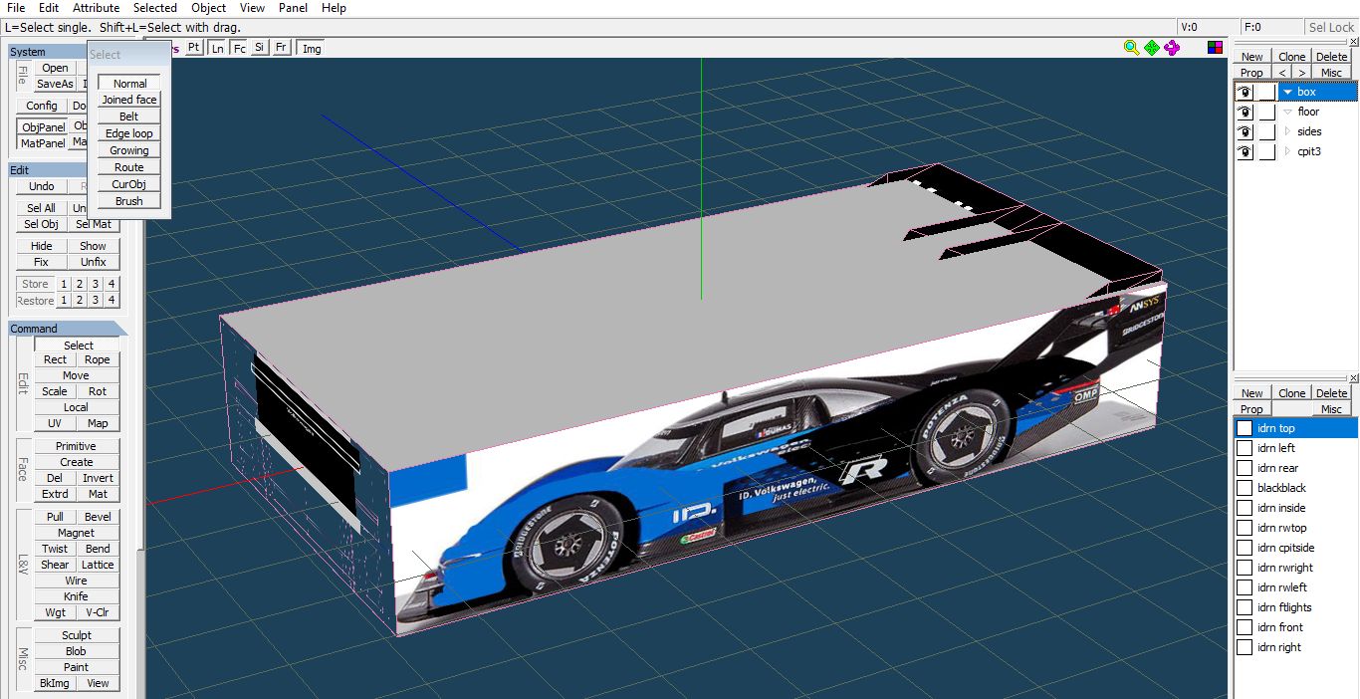
Task: Choose Edge loop in Select popup
Action: 129,133
